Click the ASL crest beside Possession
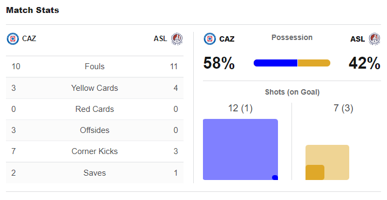The width and height of the screenshot is (387, 200). point(375,39)
